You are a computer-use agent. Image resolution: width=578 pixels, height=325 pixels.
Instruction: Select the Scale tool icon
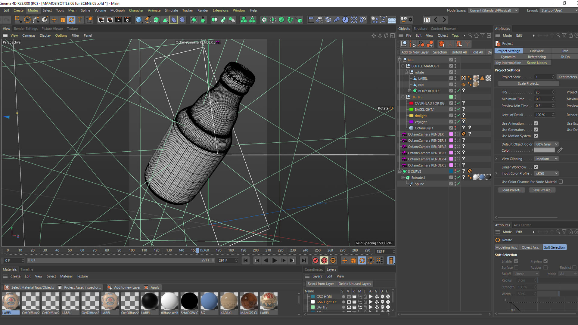[63, 20]
